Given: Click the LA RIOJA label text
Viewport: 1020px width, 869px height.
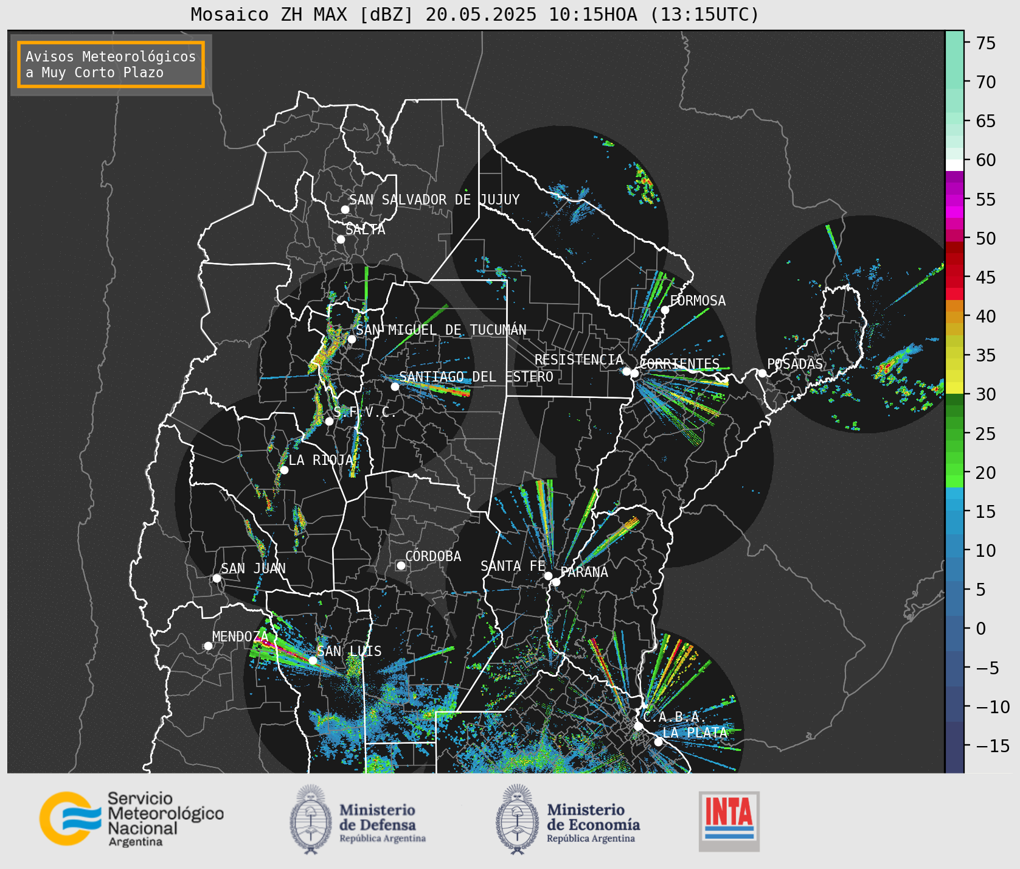Looking at the screenshot, I should pos(321,460).
